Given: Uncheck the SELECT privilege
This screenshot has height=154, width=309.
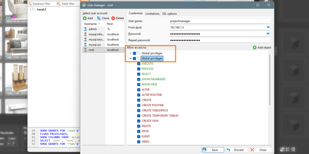Looking at the screenshot, I should pyautogui.click(x=139, y=74).
